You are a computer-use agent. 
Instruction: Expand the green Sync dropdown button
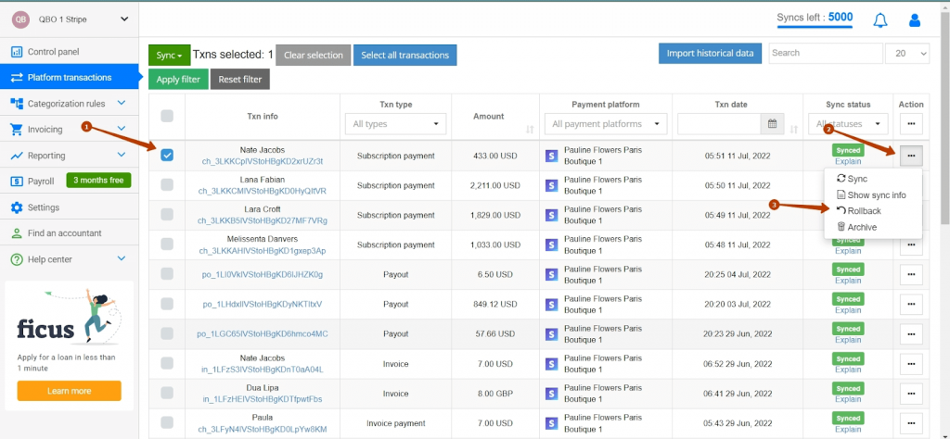(x=170, y=55)
